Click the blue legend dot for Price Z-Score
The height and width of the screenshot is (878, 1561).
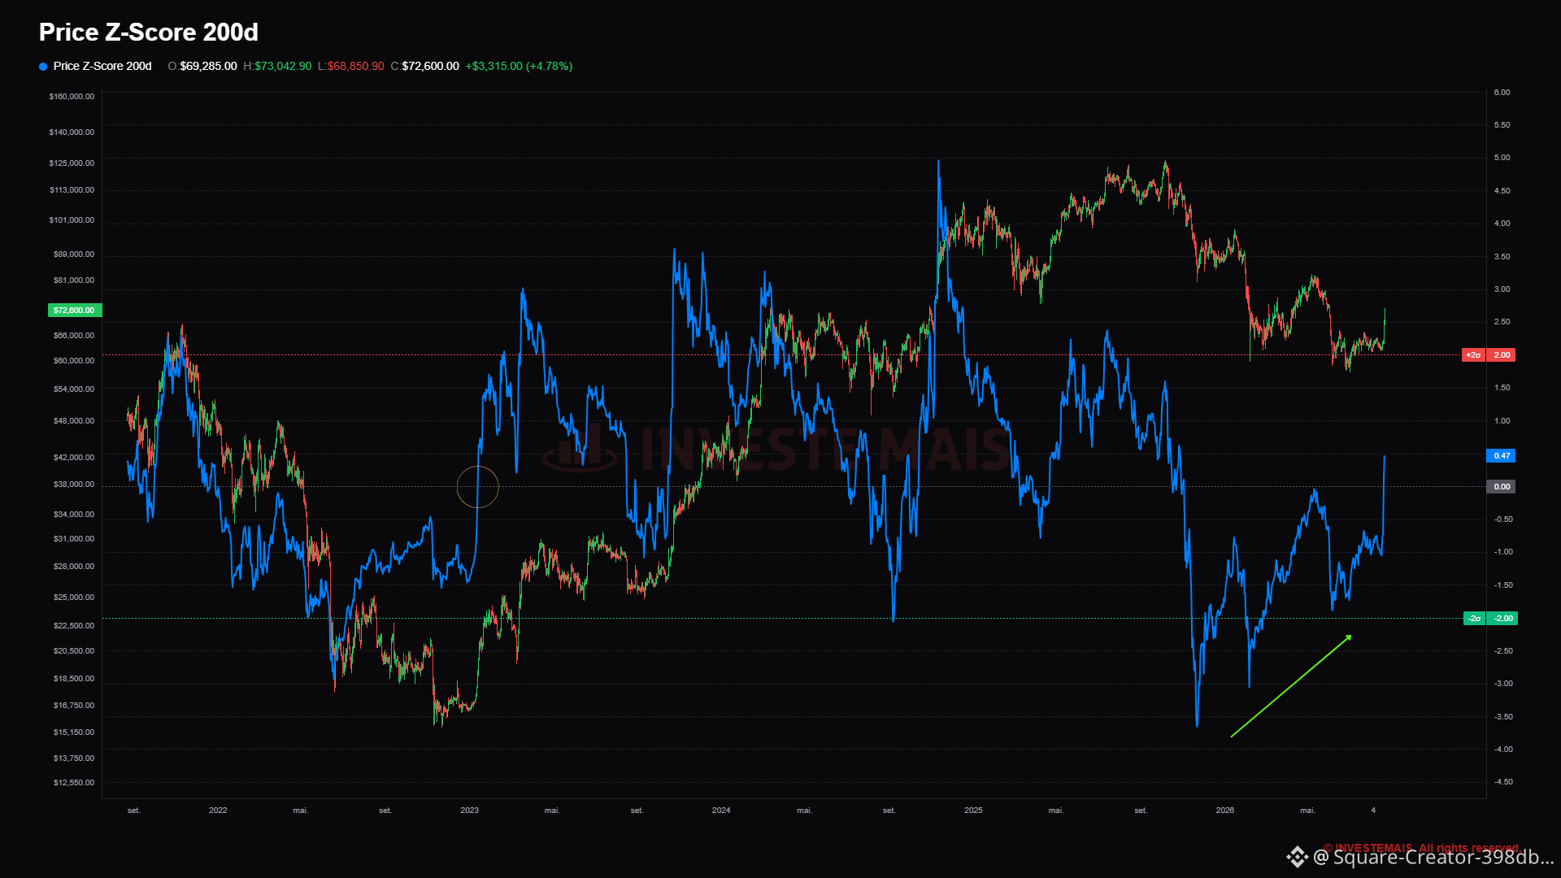pos(43,67)
